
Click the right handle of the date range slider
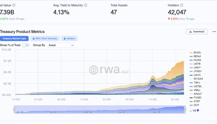tap(185, 109)
